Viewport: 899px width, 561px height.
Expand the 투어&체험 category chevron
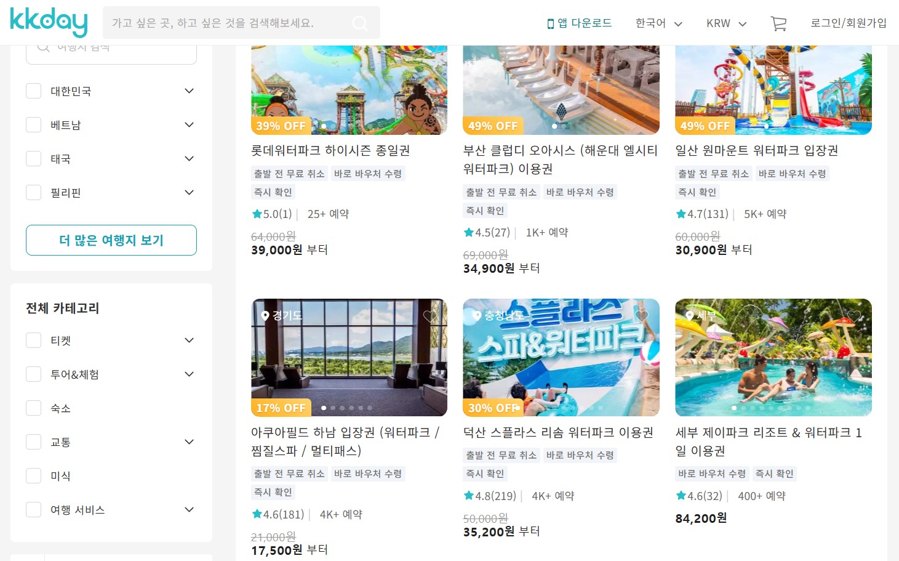tap(189, 374)
